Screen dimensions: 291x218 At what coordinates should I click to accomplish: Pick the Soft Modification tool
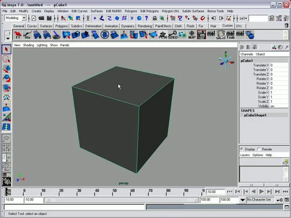pyautogui.click(x=6, y=108)
